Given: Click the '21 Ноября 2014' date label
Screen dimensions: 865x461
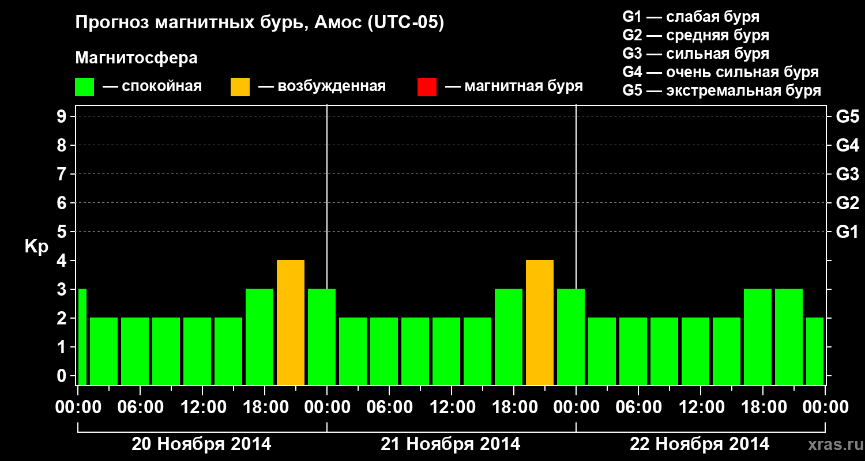Looking at the screenshot, I should (450, 444).
